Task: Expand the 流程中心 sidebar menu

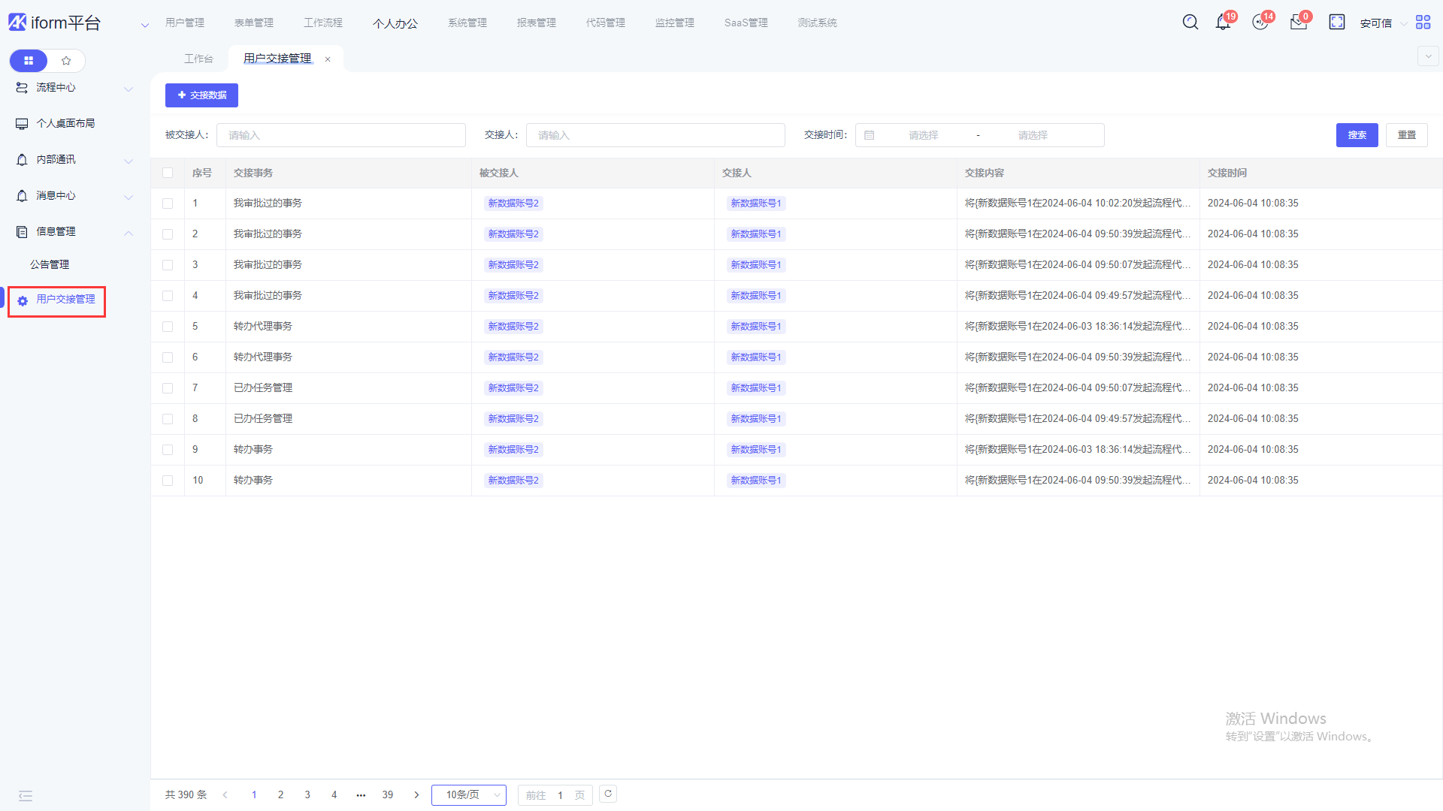Action: click(75, 88)
